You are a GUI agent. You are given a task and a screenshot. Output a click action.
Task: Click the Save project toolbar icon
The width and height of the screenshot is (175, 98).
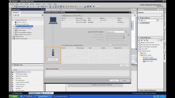click(x=16, y=7)
